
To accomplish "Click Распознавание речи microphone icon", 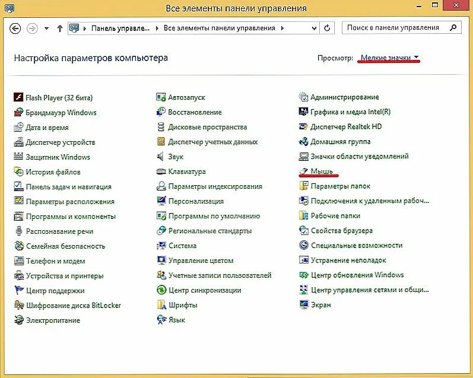I will click(x=19, y=231).
